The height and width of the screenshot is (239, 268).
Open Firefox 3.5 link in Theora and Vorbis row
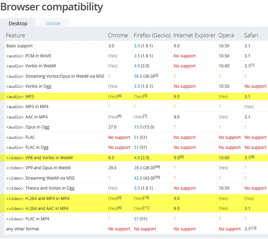pyautogui.click(x=137, y=188)
